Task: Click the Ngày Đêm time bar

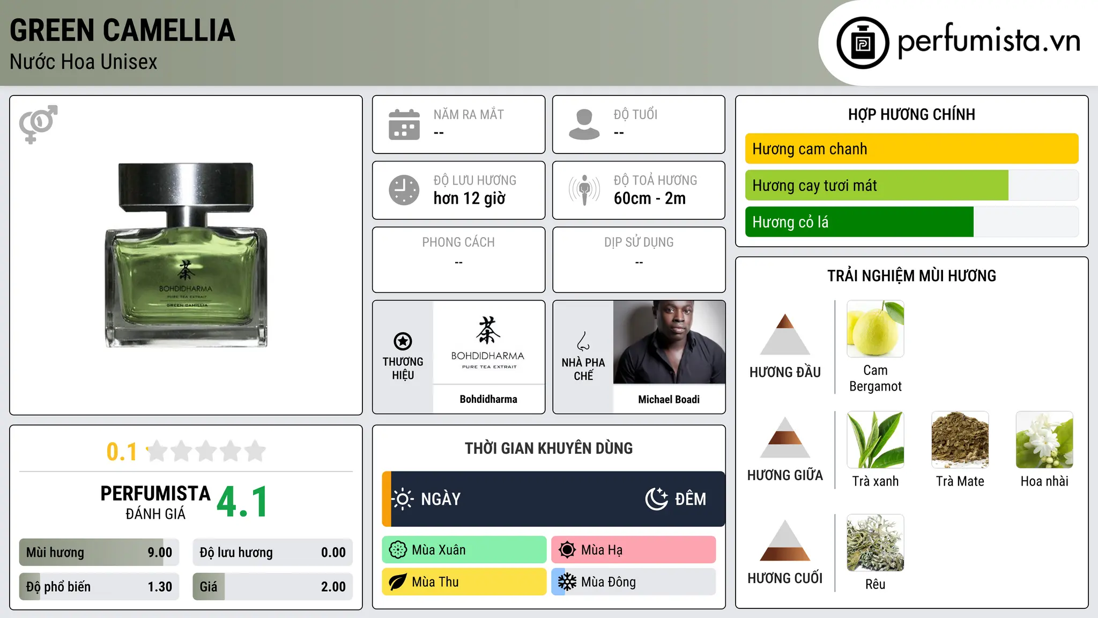Action: click(553, 499)
